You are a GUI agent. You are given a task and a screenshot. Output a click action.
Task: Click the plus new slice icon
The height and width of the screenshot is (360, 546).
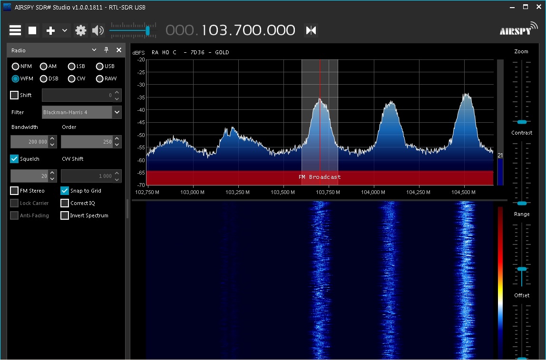(x=50, y=30)
